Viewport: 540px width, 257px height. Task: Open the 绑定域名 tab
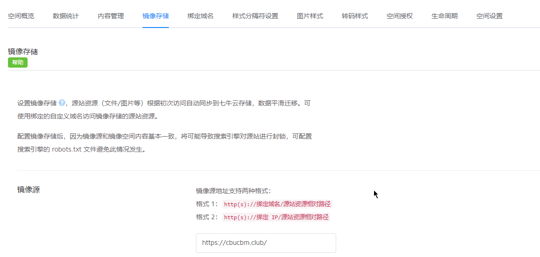pyautogui.click(x=201, y=16)
